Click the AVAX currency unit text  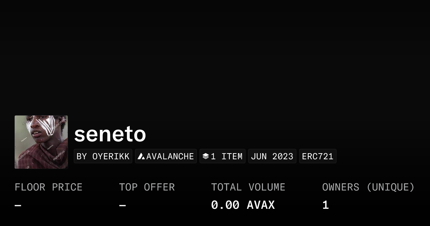coord(261,205)
